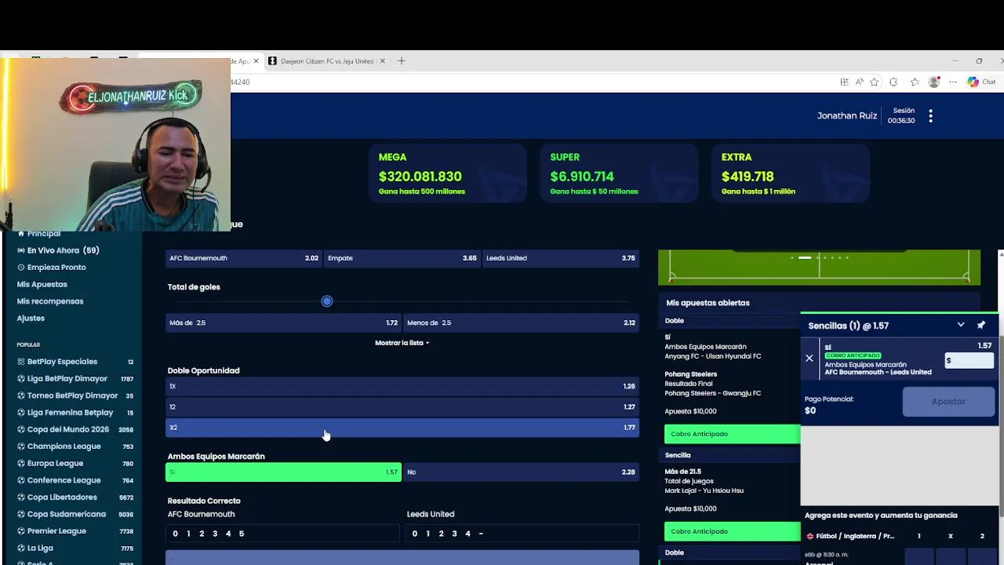The width and height of the screenshot is (1004, 565).
Task: Open a new browser tab
Action: 402,61
